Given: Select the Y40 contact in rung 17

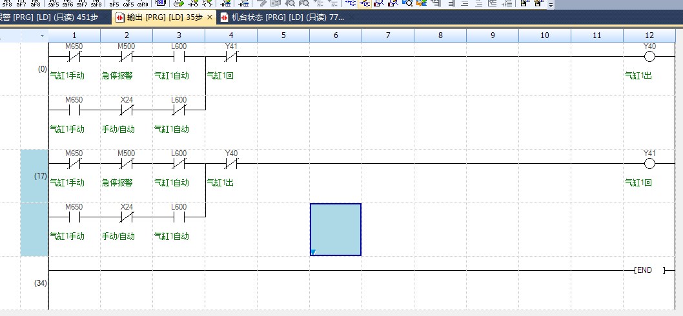Looking at the screenshot, I should point(231,164).
